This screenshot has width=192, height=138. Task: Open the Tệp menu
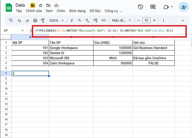point(19,11)
